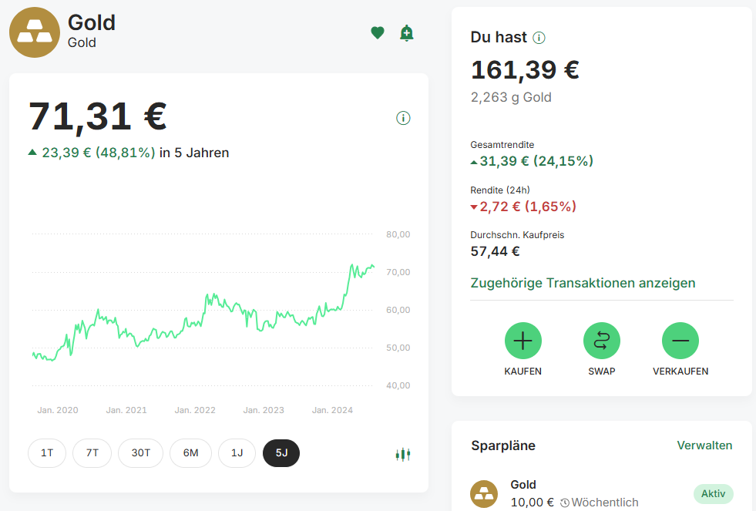Viewport: 756px width, 511px height.
Task: Click the Gold bars logo in header
Action: pos(34,32)
